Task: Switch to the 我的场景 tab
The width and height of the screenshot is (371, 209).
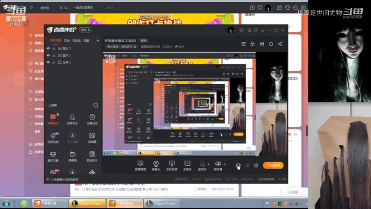Action: (56, 40)
